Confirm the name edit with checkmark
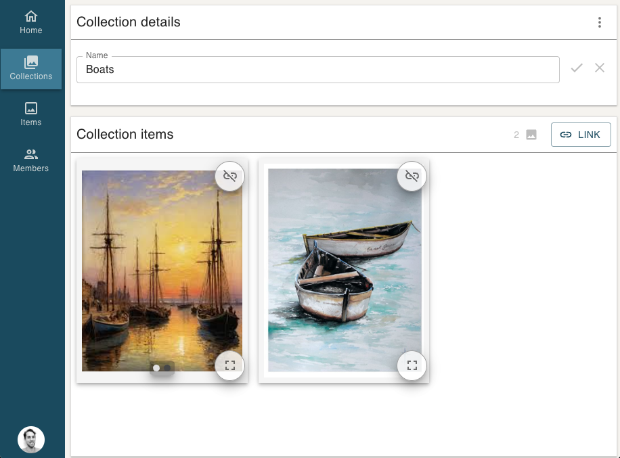Image resolution: width=620 pixels, height=458 pixels. (x=577, y=68)
